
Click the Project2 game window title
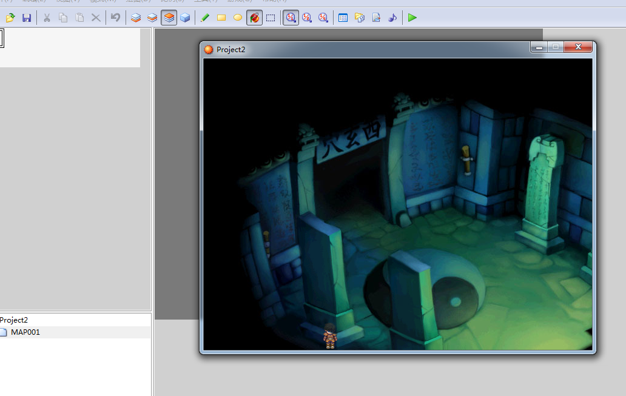coord(231,50)
